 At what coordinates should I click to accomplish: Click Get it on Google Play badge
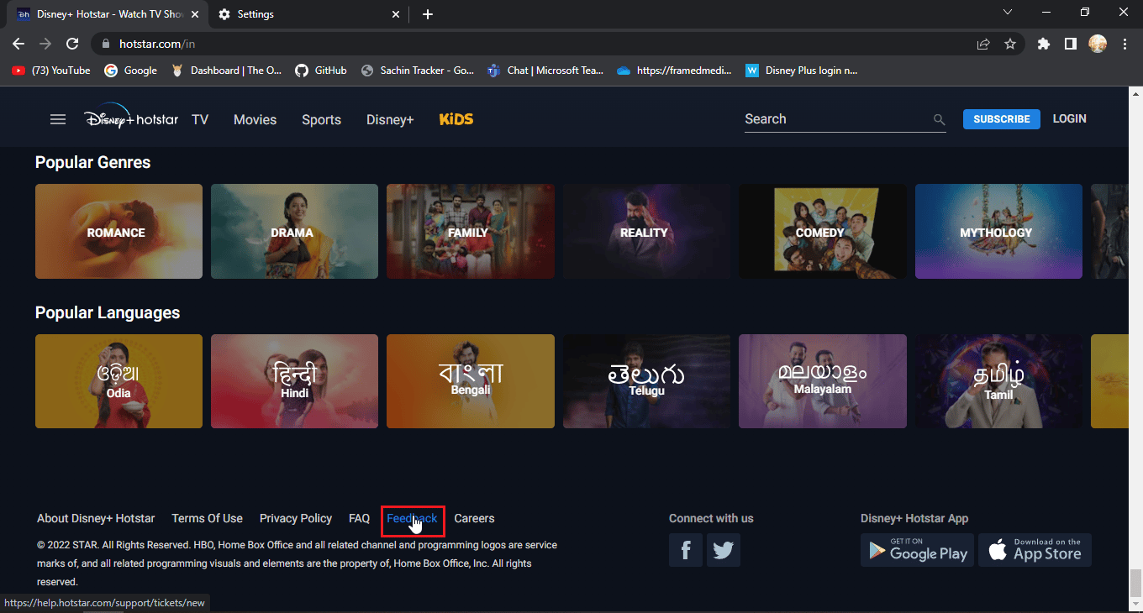917,550
